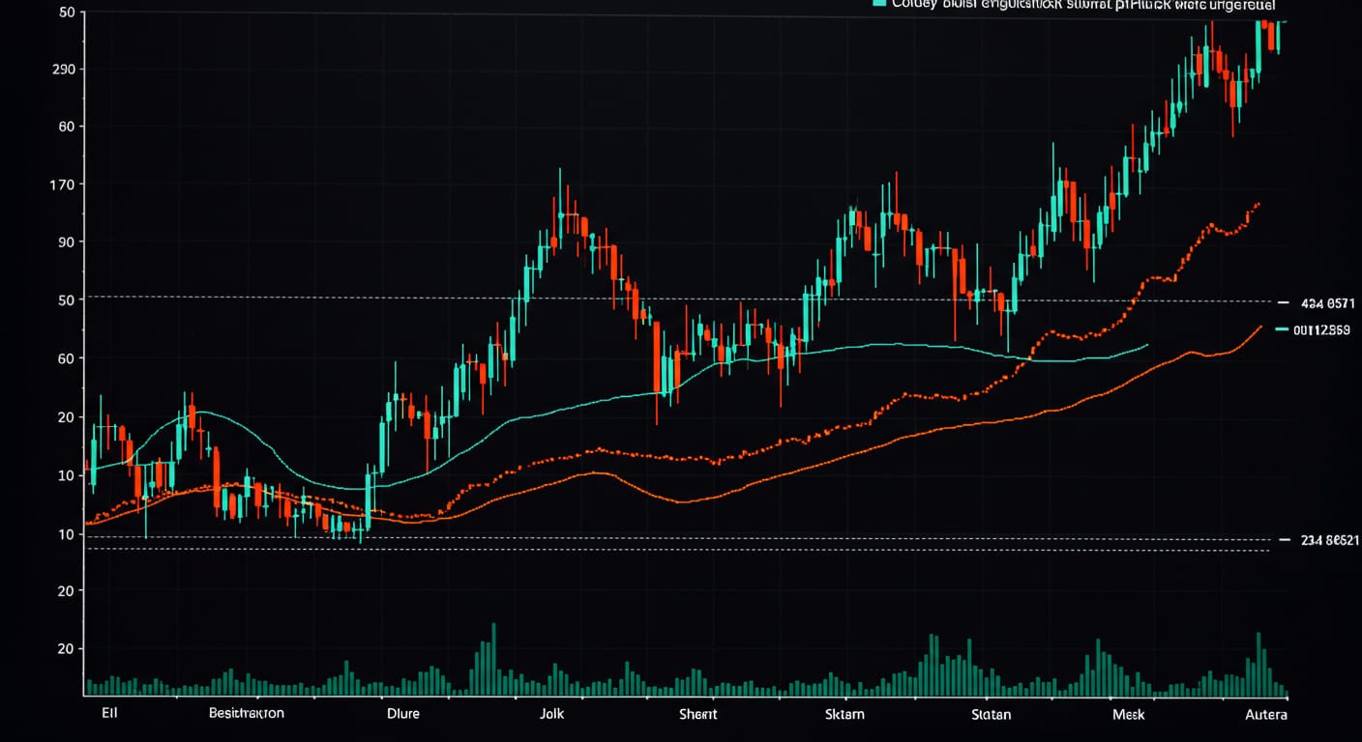1362x742 pixels.
Task: Click the 'Jolk' time axis label
Action: tap(551, 714)
